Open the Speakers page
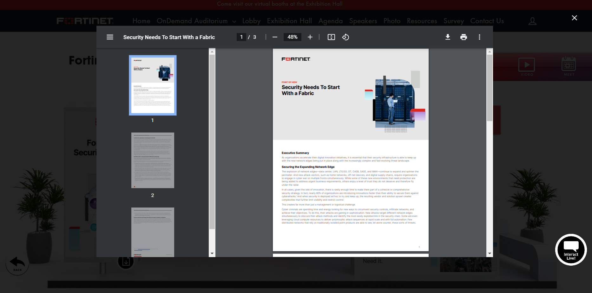The height and width of the screenshot is (293, 592). coord(363,21)
